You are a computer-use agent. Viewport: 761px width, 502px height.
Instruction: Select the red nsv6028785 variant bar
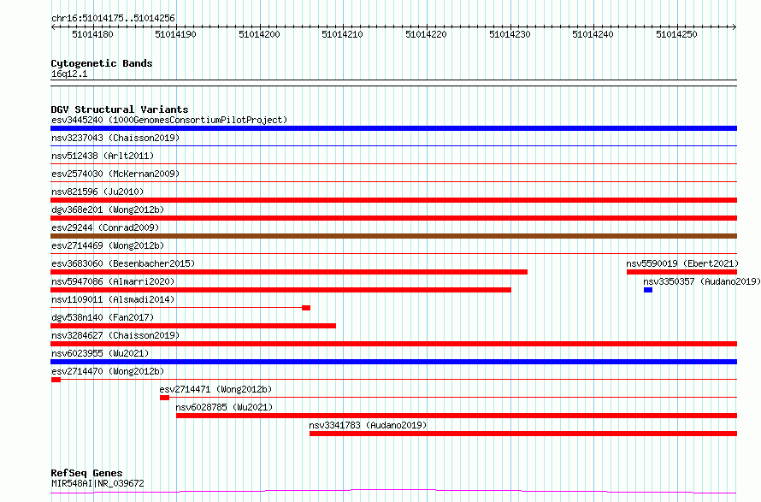coord(457,416)
